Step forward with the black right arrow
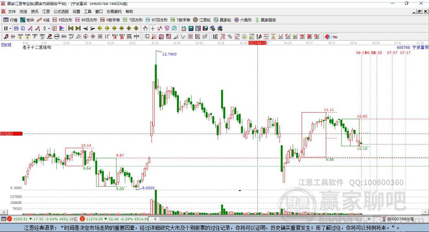The image size is (429, 232). 93,28
